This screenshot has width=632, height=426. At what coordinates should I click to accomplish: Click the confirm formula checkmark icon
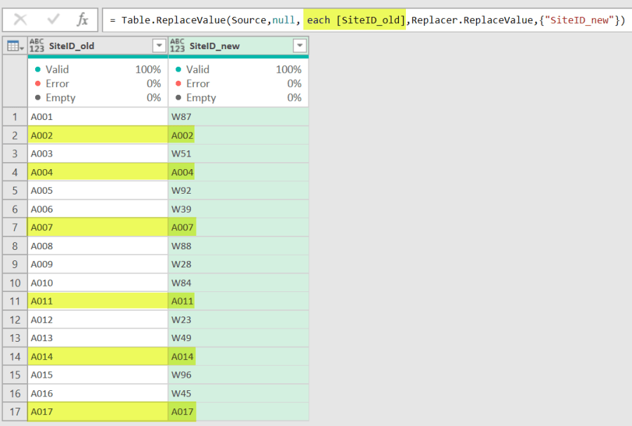pyautogui.click(x=53, y=20)
